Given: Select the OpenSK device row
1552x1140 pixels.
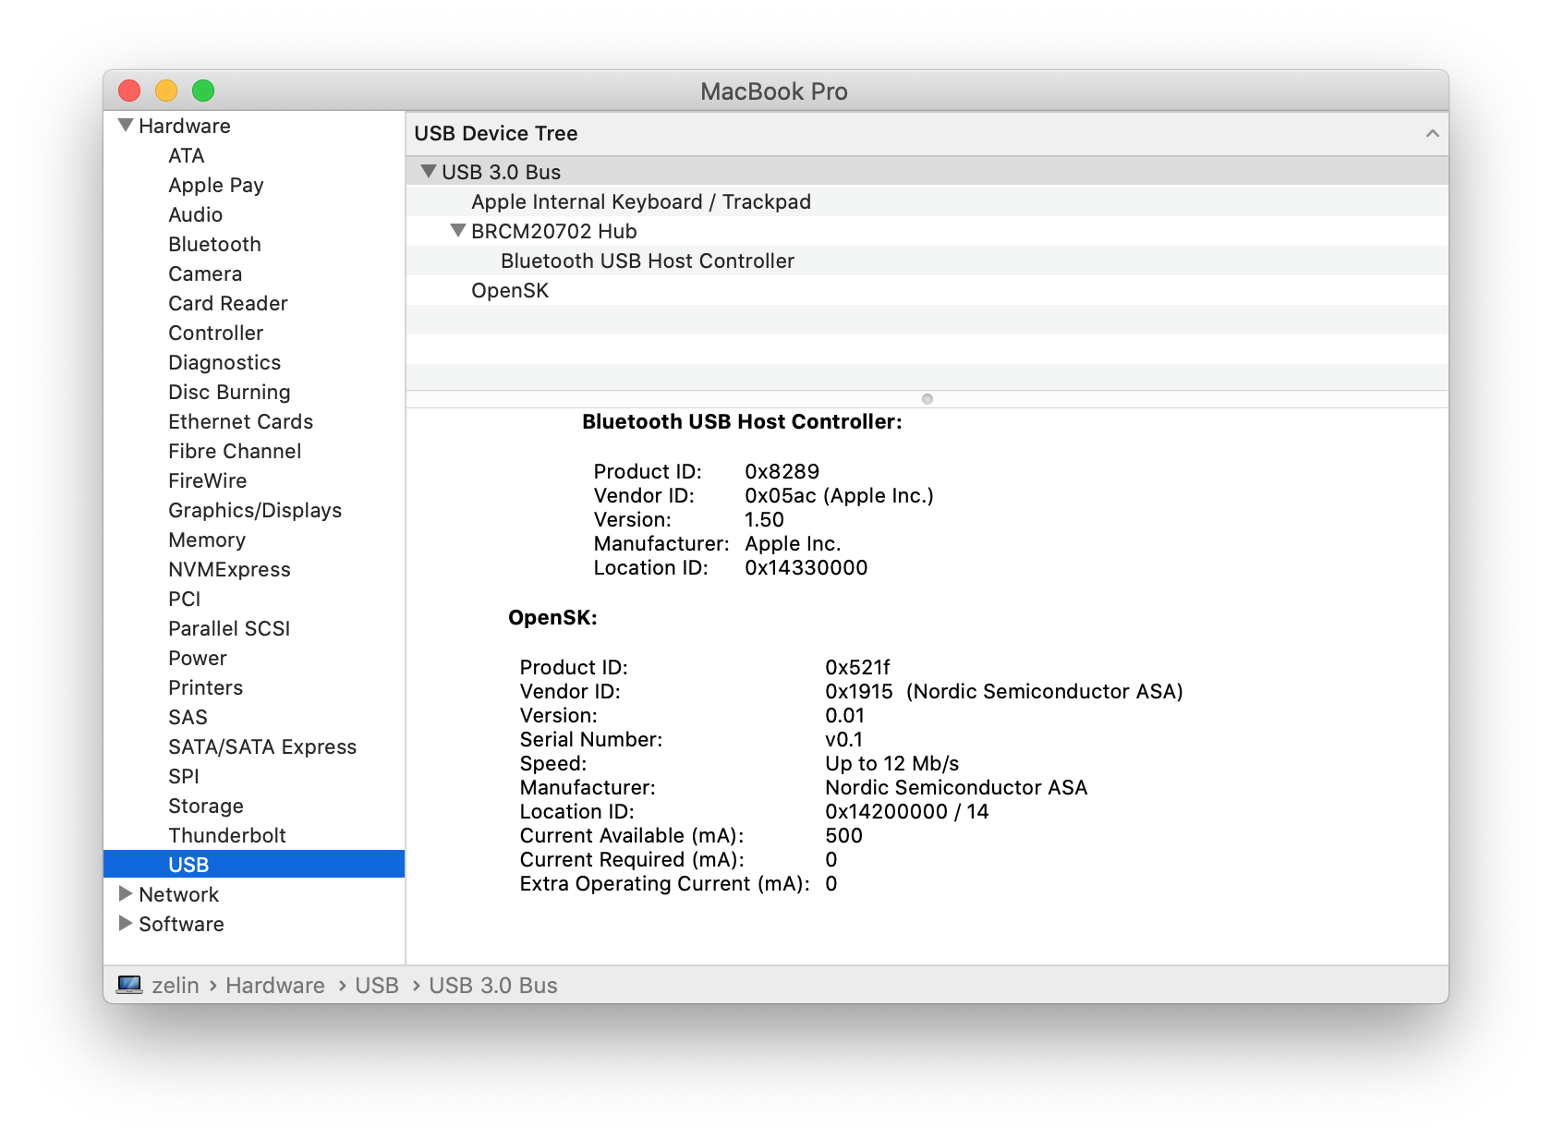Looking at the screenshot, I should [x=927, y=290].
